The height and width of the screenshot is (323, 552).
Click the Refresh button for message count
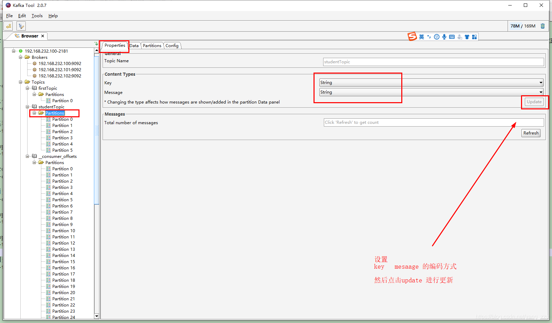531,133
